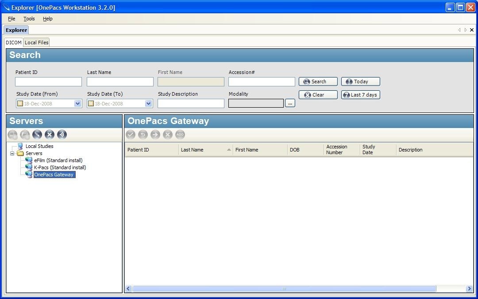The height and width of the screenshot is (299, 478).
Task: Click the OnePacs application icon in title bar
Action: [x=6, y=7]
